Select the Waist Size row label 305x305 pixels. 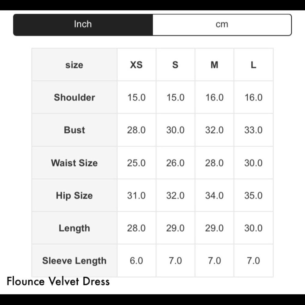[74, 163]
